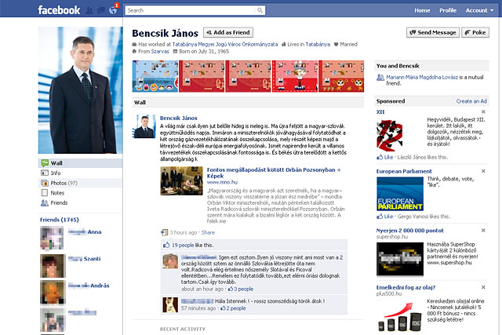Open Mariann Mária Magdolna Lovász profile link

[422, 77]
